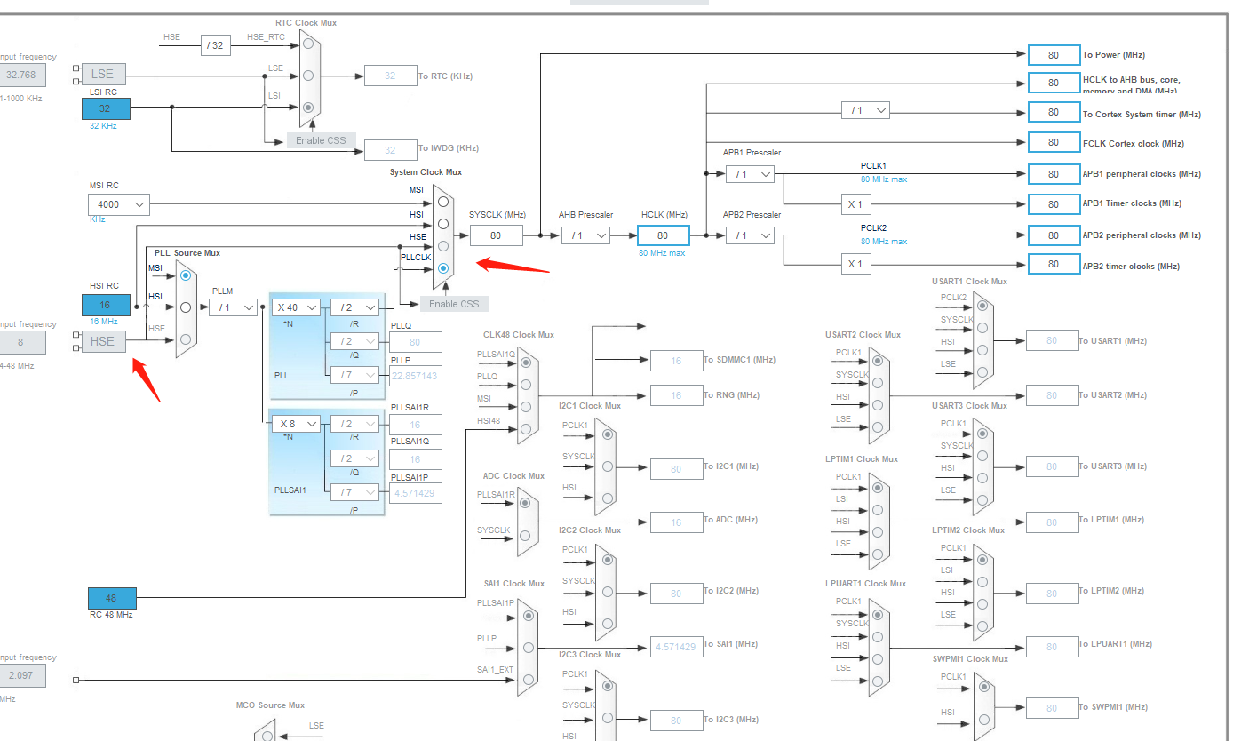Viewport: 1249px width, 741px height.
Task: Open the AHB Prescaler dropdown
Action: (587, 235)
